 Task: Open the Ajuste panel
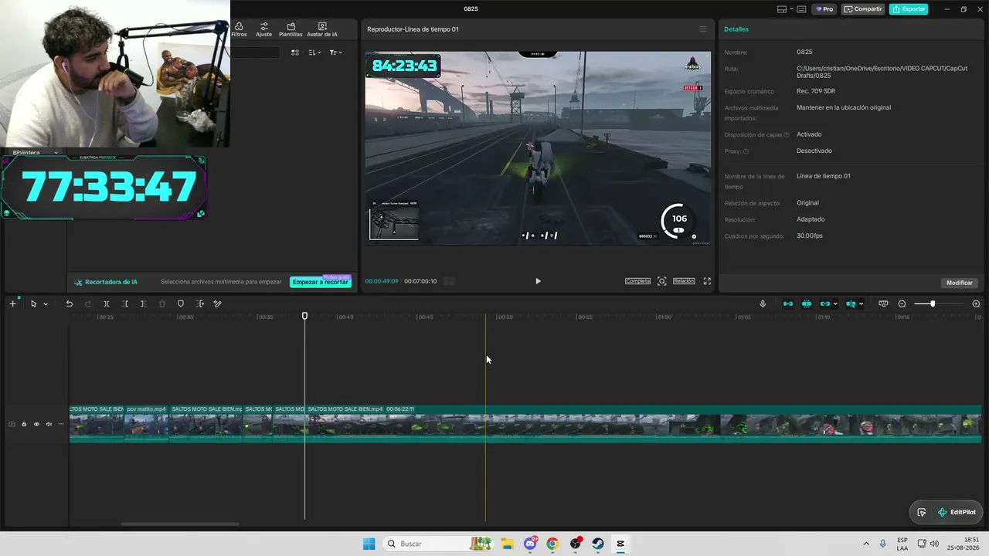[263, 29]
